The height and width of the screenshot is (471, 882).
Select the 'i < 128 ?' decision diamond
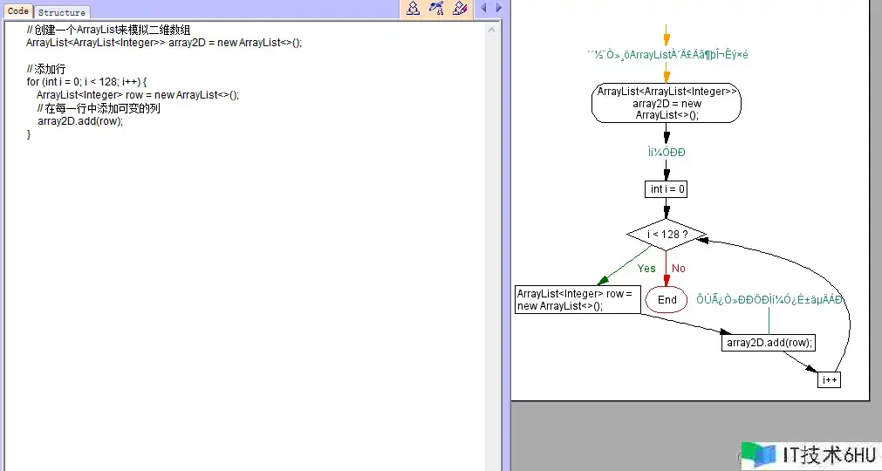coord(667,235)
